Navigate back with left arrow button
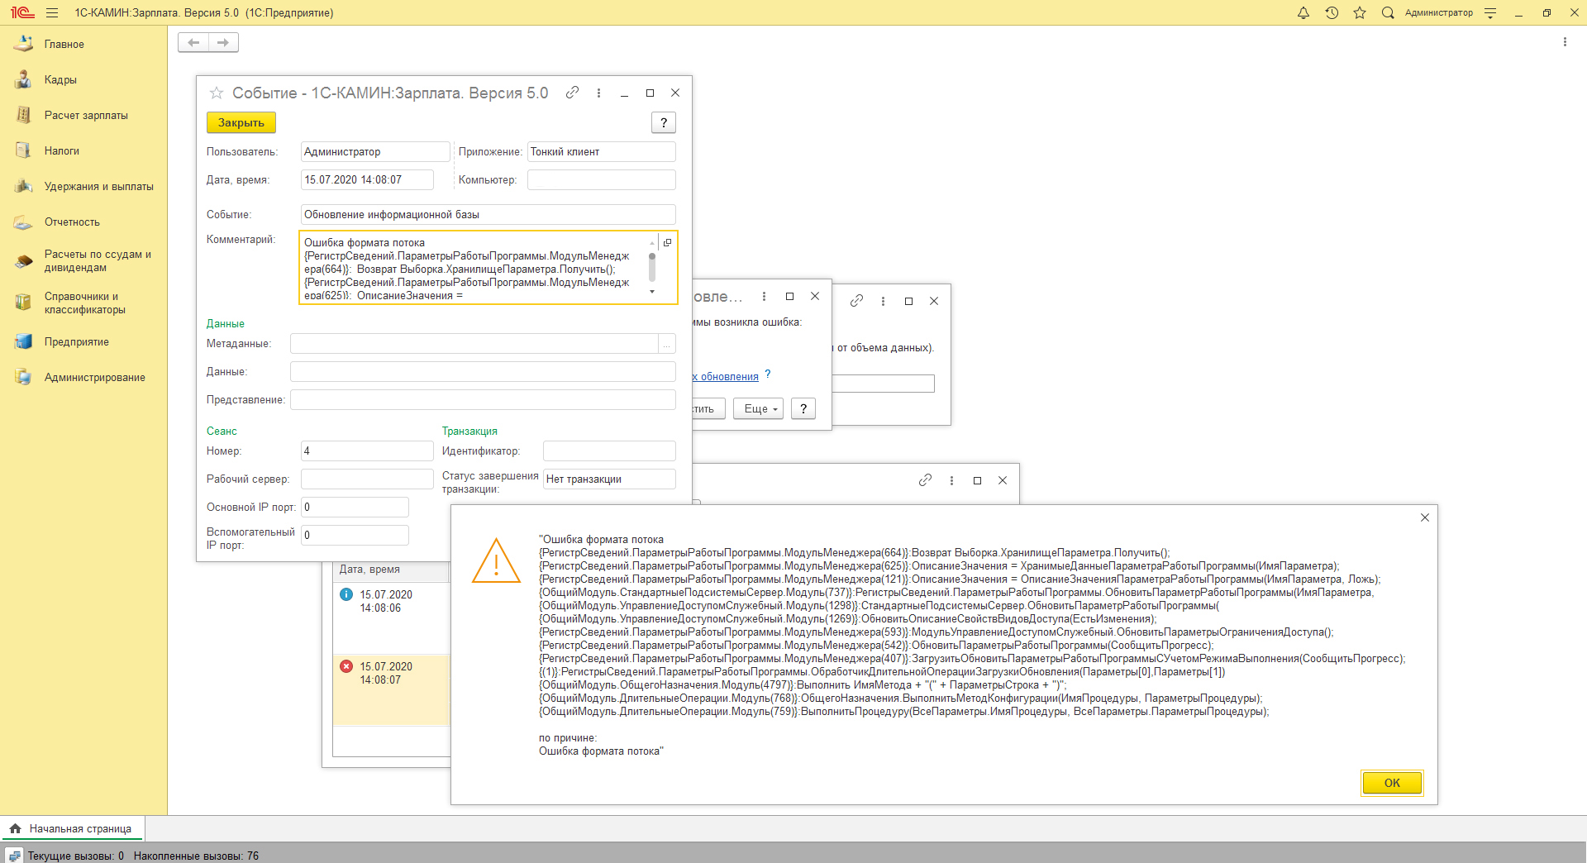The height and width of the screenshot is (863, 1587). click(x=193, y=42)
